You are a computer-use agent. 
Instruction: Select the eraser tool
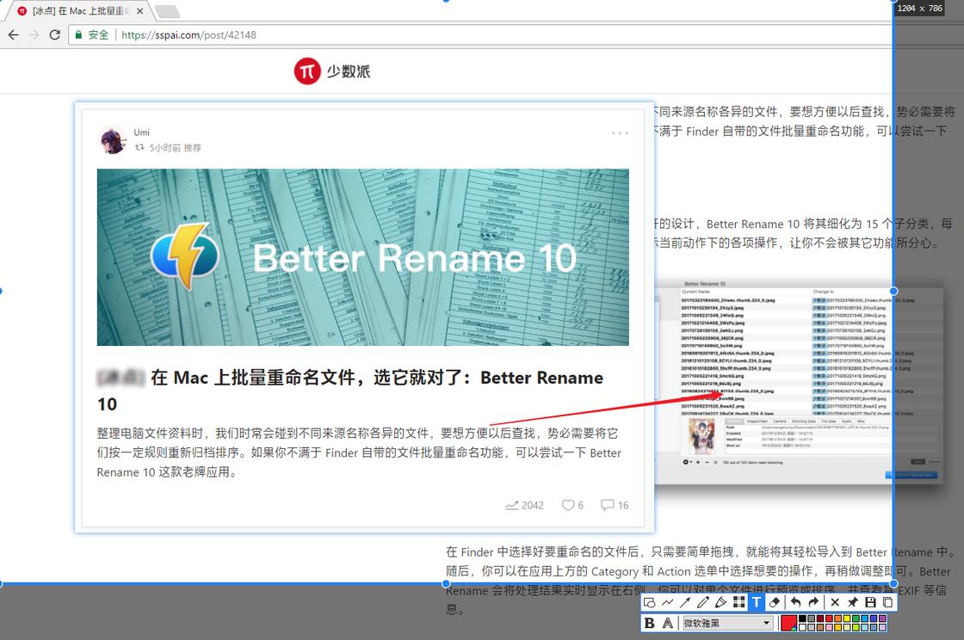pos(775,602)
